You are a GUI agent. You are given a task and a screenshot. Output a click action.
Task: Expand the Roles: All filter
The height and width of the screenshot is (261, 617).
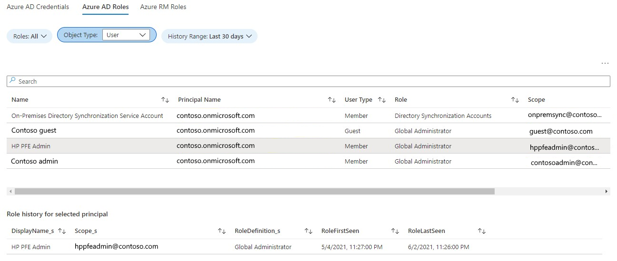30,36
